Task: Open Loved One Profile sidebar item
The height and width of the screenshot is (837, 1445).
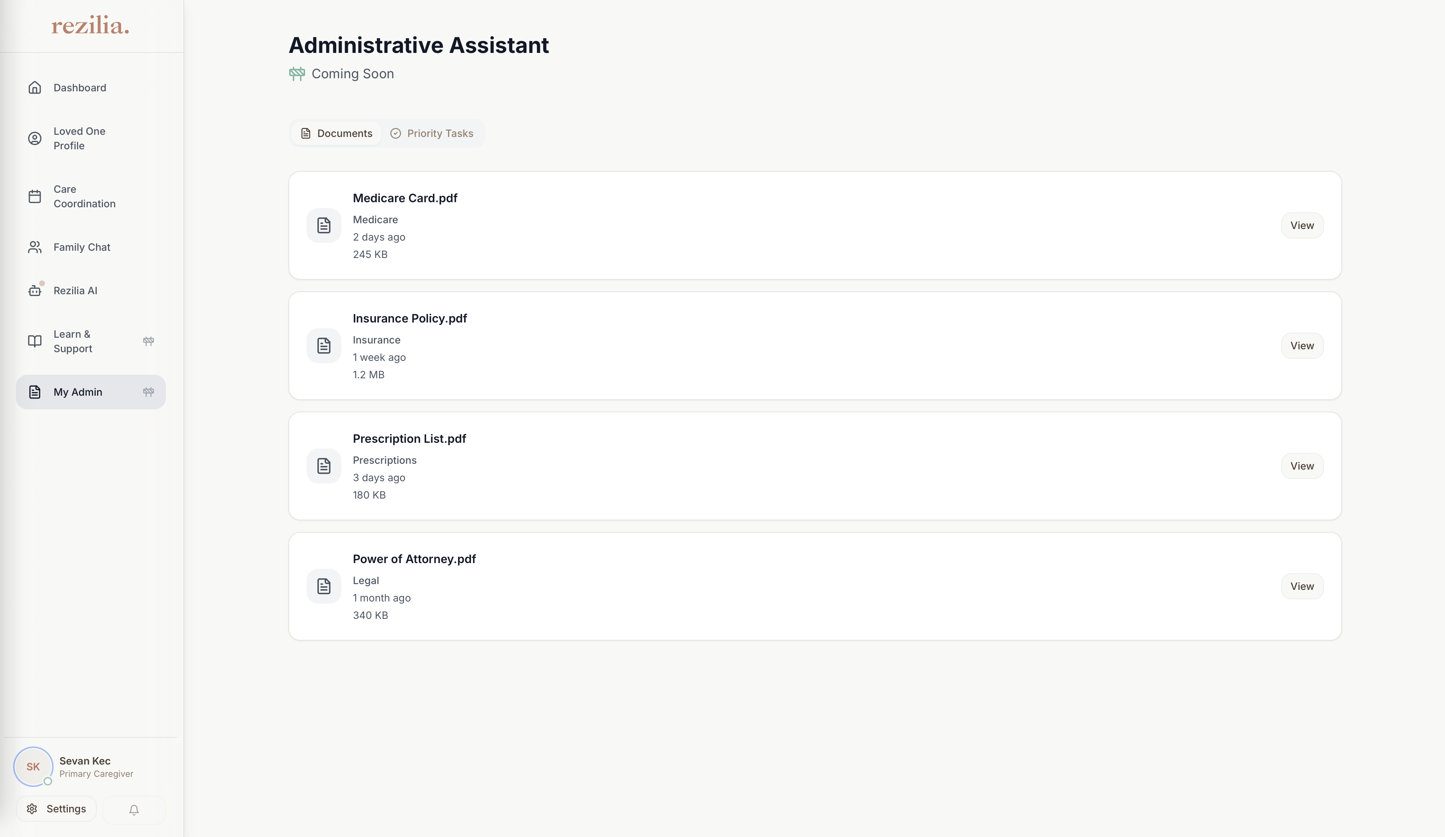Action: pyautogui.click(x=79, y=138)
